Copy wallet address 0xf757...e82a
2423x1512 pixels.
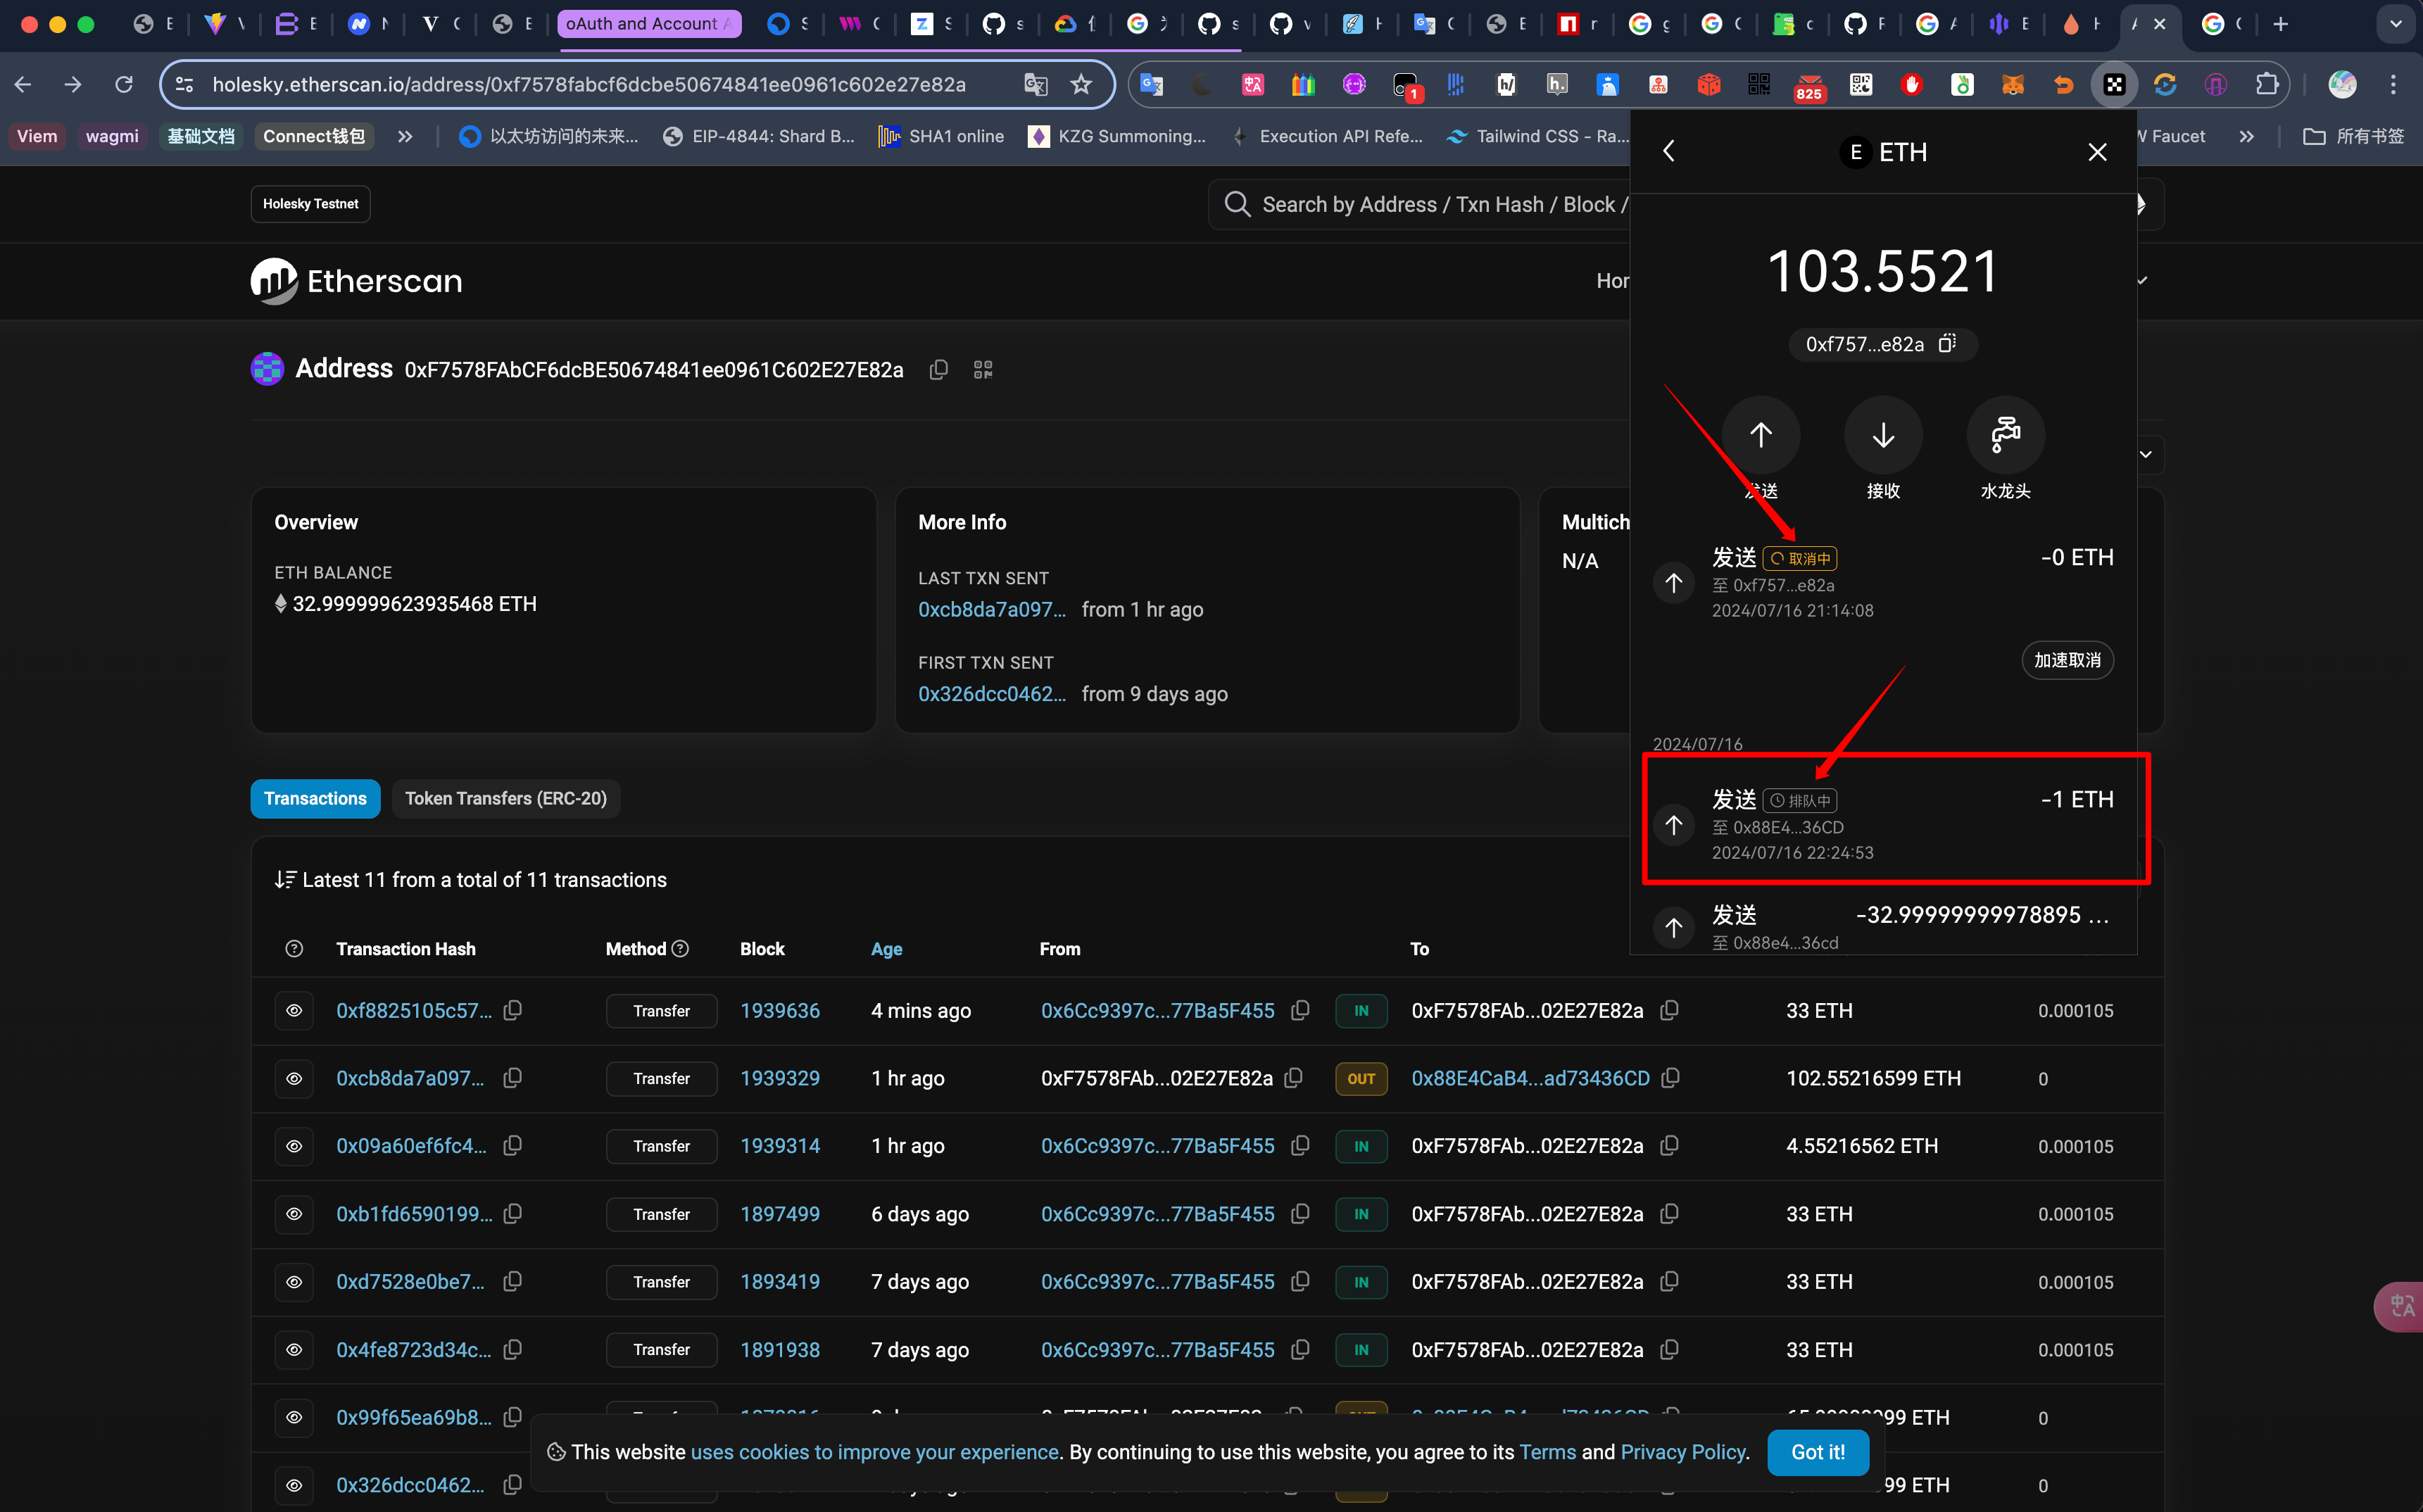pos(1947,344)
